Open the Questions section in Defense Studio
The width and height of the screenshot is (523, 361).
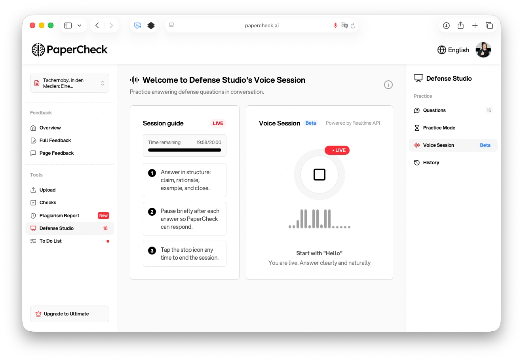point(434,110)
